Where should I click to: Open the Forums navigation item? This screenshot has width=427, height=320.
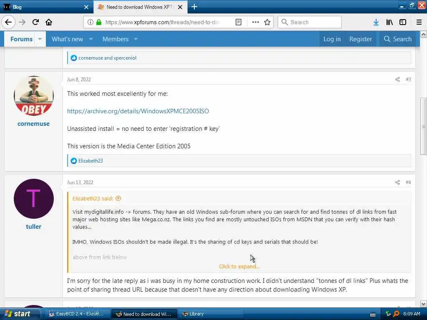pos(22,39)
